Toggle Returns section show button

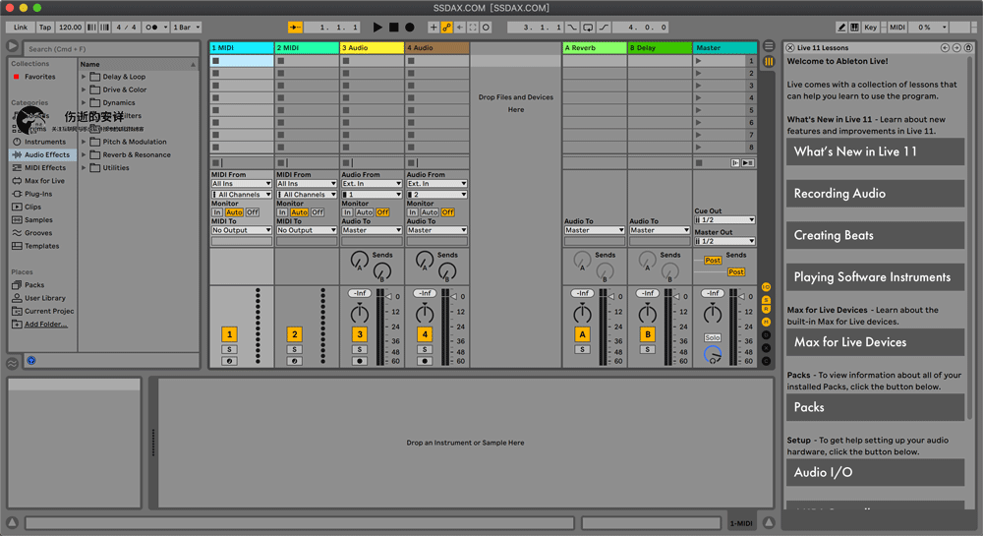point(766,309)
